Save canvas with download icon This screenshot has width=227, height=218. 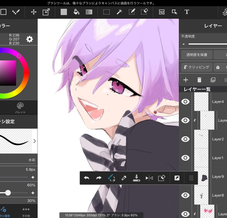[137, 178]
